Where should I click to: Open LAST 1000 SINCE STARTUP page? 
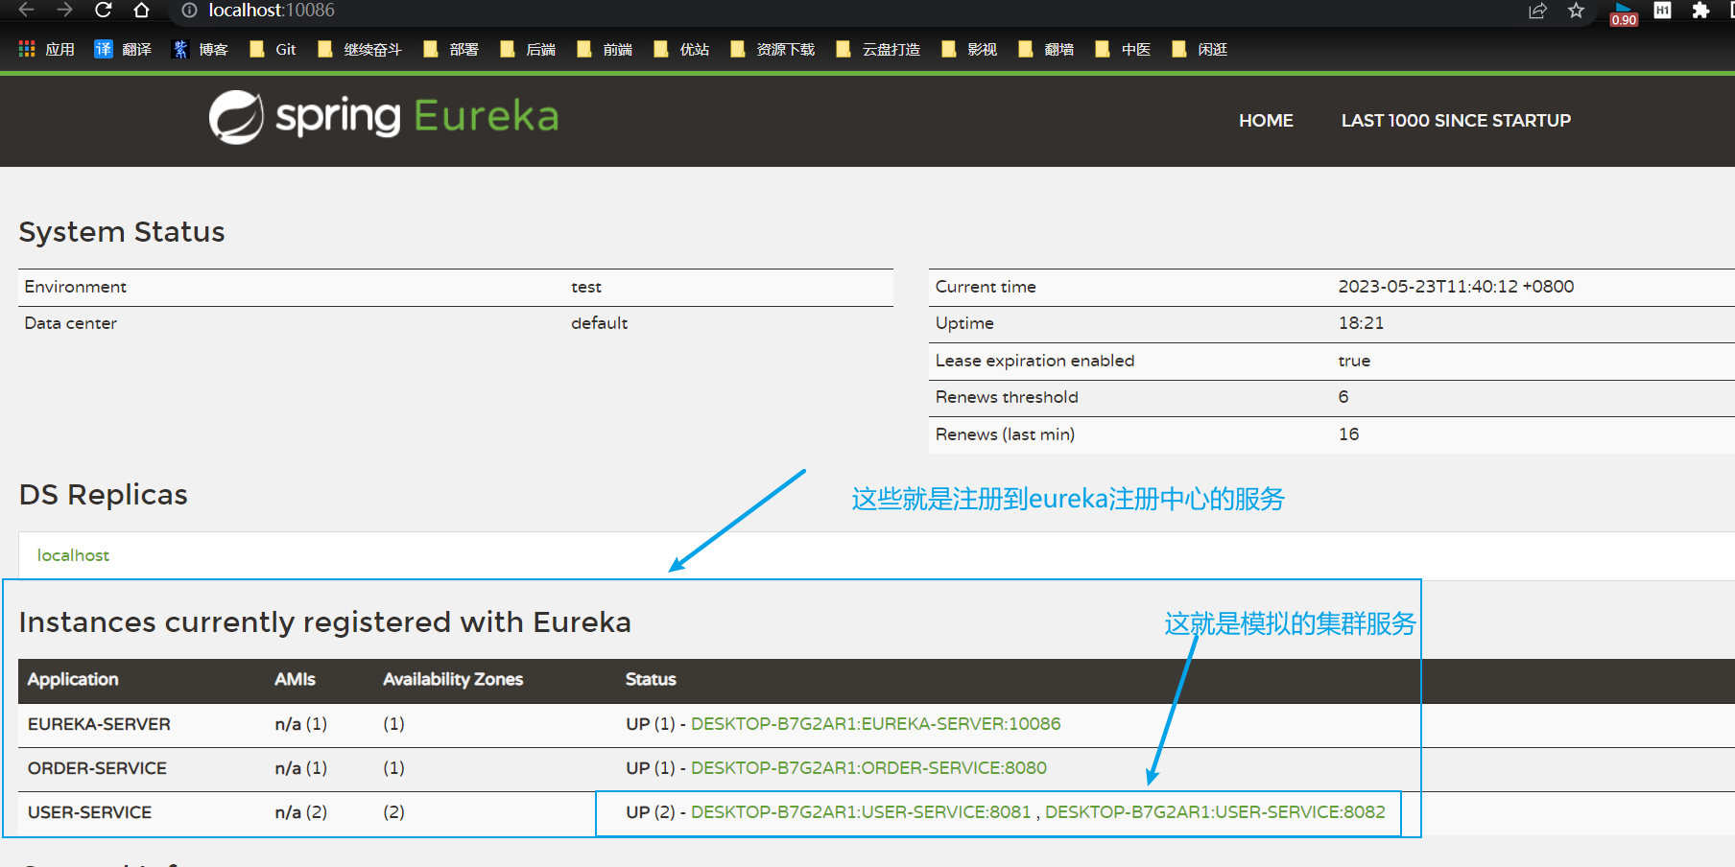pos(1456,121)
